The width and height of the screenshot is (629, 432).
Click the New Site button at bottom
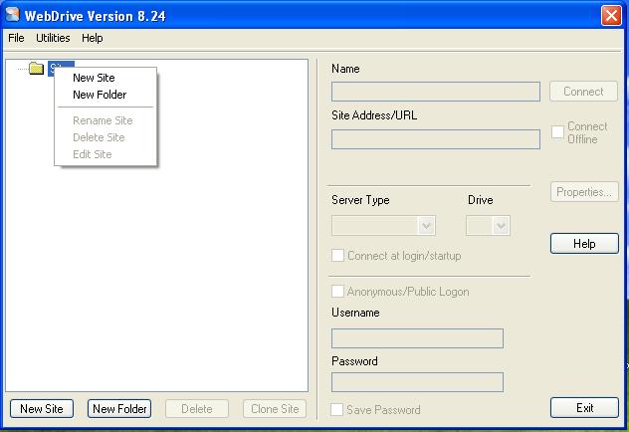[x=42, y=409]
